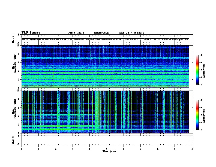Click the 'VLF Spectra' title text
The image size is (216, 167).
coord(31,33)
